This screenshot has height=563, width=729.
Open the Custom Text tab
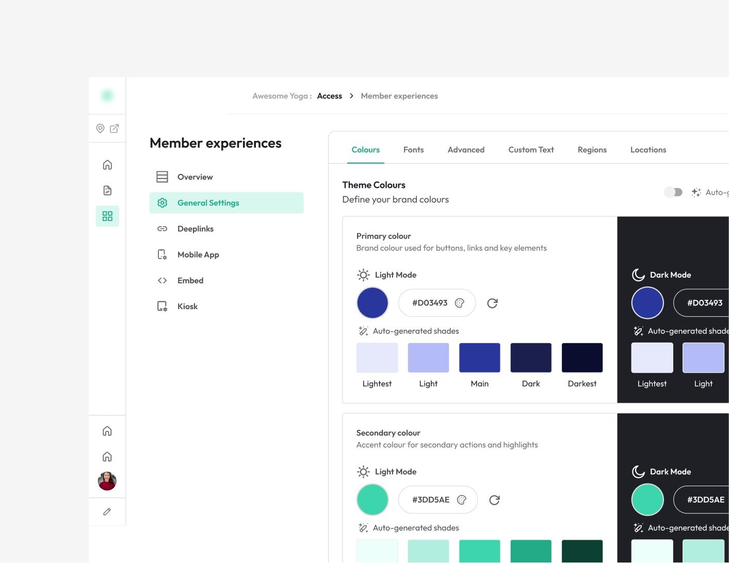tap(531, 150)
